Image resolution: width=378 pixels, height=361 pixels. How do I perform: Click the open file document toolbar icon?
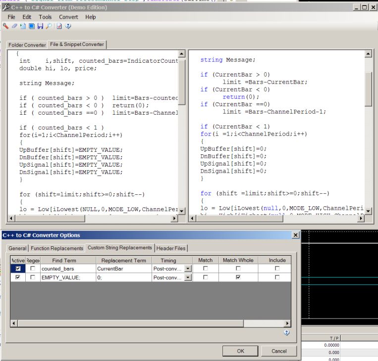point(23,26)
